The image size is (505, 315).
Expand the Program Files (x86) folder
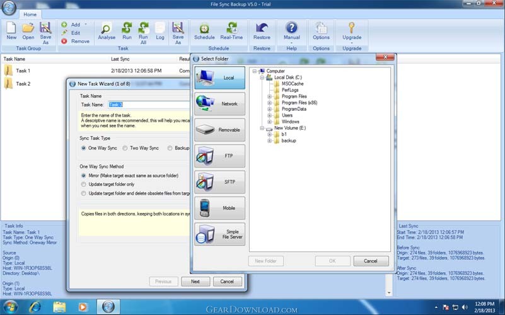pos(270,103)
